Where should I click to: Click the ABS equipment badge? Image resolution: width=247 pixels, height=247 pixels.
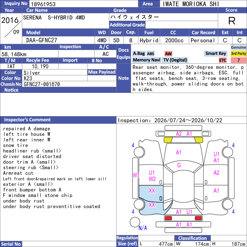tap(150, 54)
